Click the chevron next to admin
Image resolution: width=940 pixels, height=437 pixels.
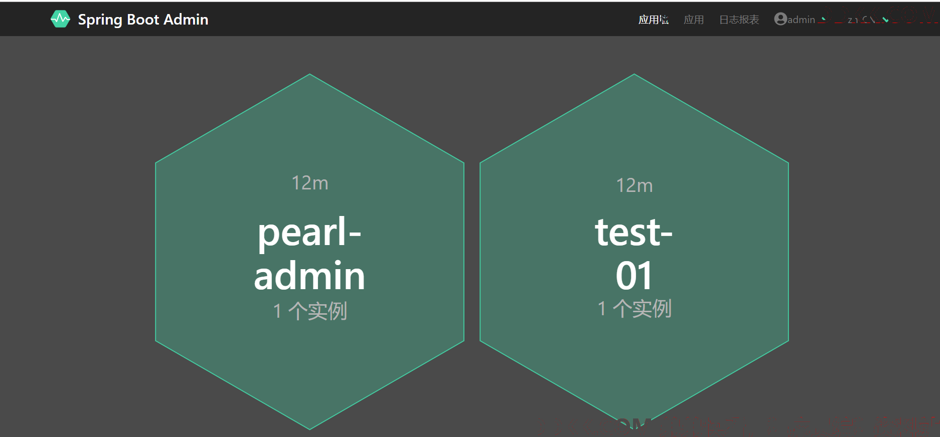coord(823,20)
